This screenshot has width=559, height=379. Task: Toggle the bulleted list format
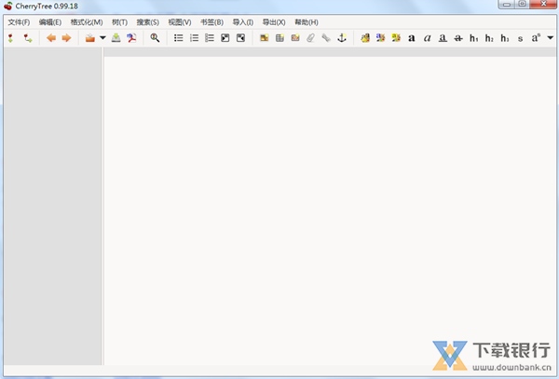click(179, 38)
